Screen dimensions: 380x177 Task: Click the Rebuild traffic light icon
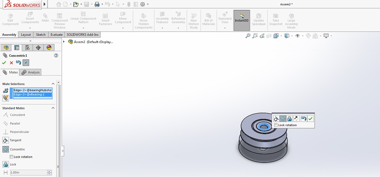click(x=129, y=4)
